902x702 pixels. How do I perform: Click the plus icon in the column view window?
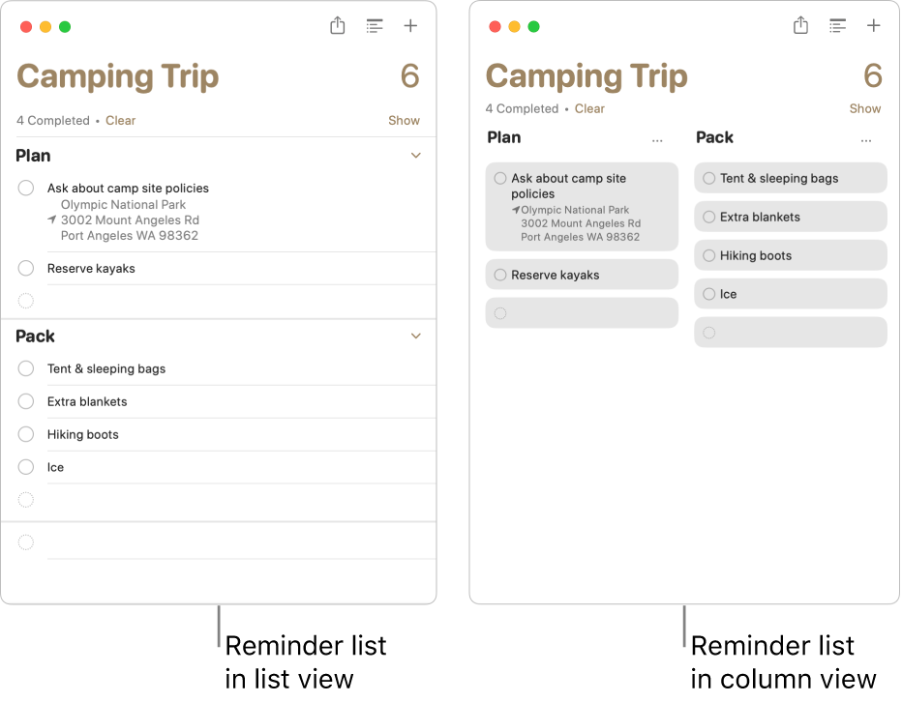(x=874, y=26)
